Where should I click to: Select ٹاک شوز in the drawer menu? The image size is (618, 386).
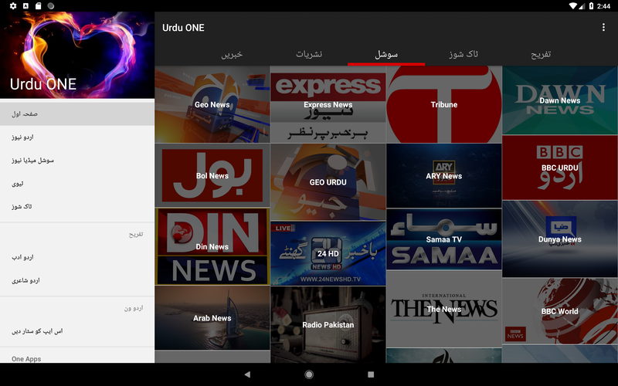(77, 206)
